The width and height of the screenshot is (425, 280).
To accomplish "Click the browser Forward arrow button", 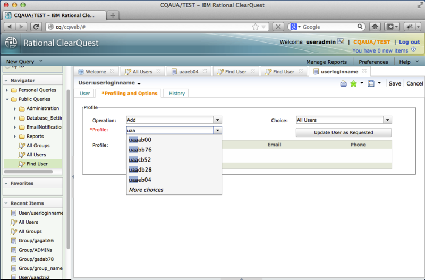I will click(x=21, y=27).
